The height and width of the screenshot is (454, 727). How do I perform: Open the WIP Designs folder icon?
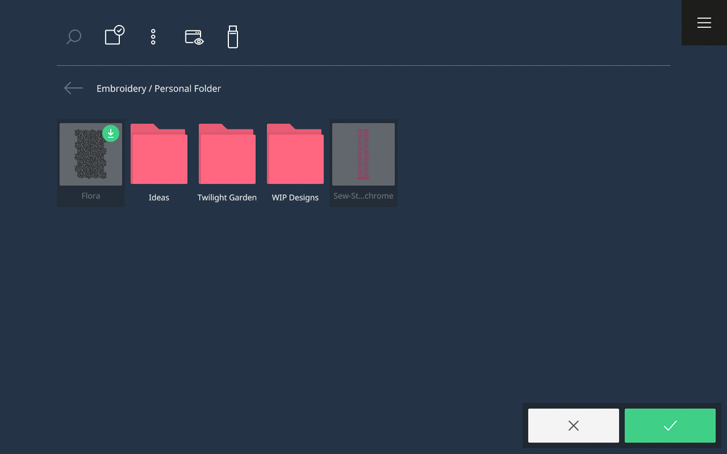pyautogui.click(x=295, y=154)
